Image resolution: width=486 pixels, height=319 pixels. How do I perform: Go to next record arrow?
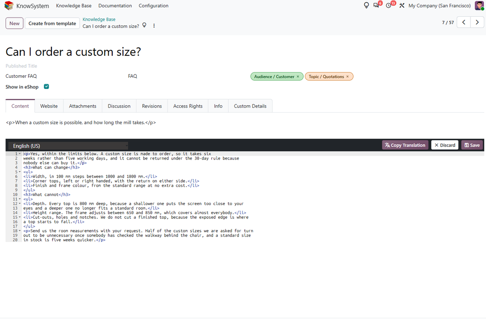tap(477, 22)
